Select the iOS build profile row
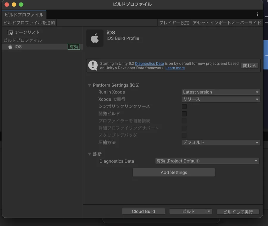This screenshot has height=226, width=268. (x=42, y=47)
